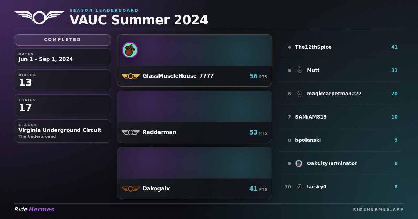Open the Dakogalv third place card

tap(194, 173)
